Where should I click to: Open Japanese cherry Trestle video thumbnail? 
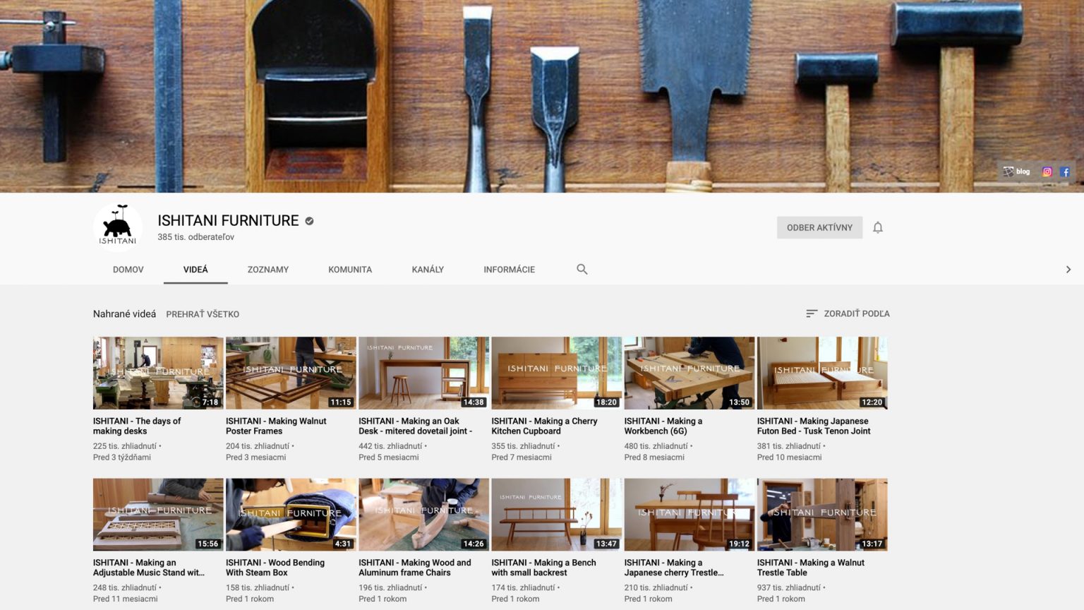click(x=689, y=515)
